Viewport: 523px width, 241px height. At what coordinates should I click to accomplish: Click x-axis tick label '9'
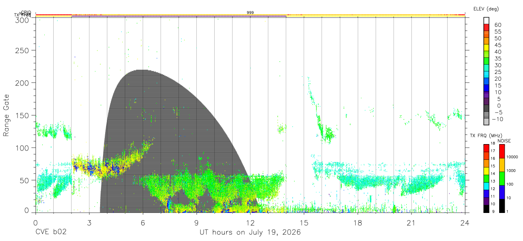click(196, 223)
